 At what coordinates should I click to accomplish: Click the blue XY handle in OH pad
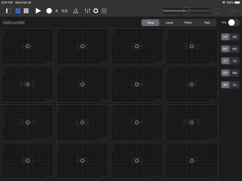(137, 84)
